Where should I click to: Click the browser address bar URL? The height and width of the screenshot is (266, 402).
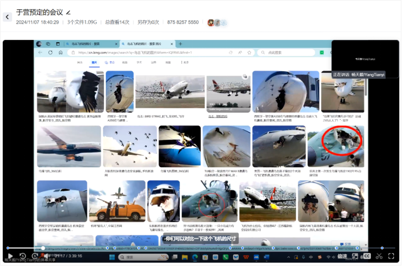pyautogui.click(x=145, y=53)
